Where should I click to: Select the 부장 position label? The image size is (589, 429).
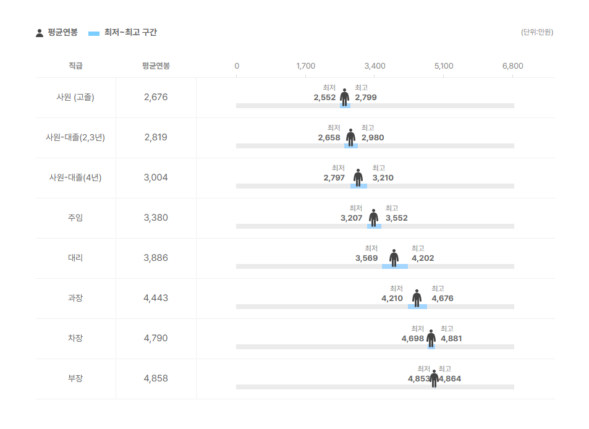75,378
